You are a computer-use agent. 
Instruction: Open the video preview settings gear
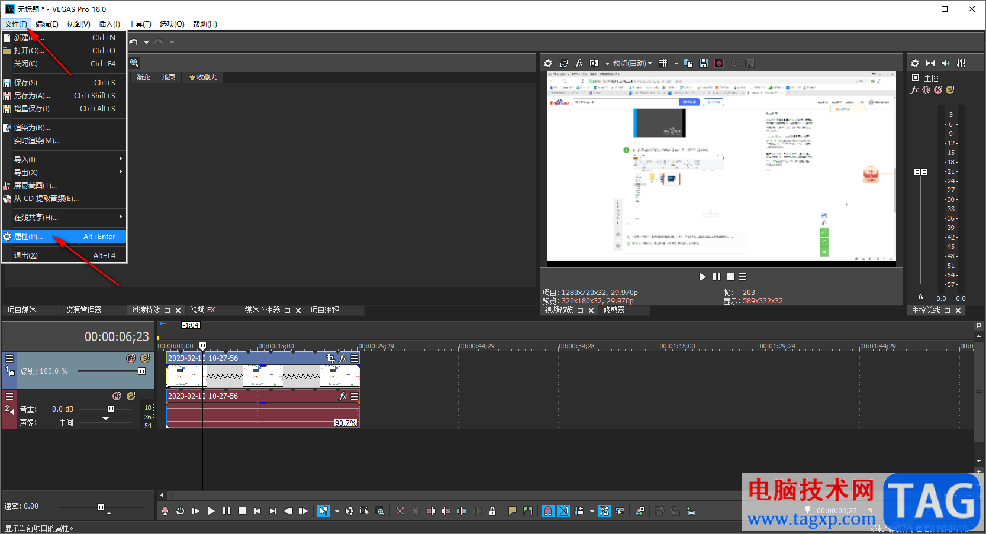pyautogui.click(x=548, y=63)
